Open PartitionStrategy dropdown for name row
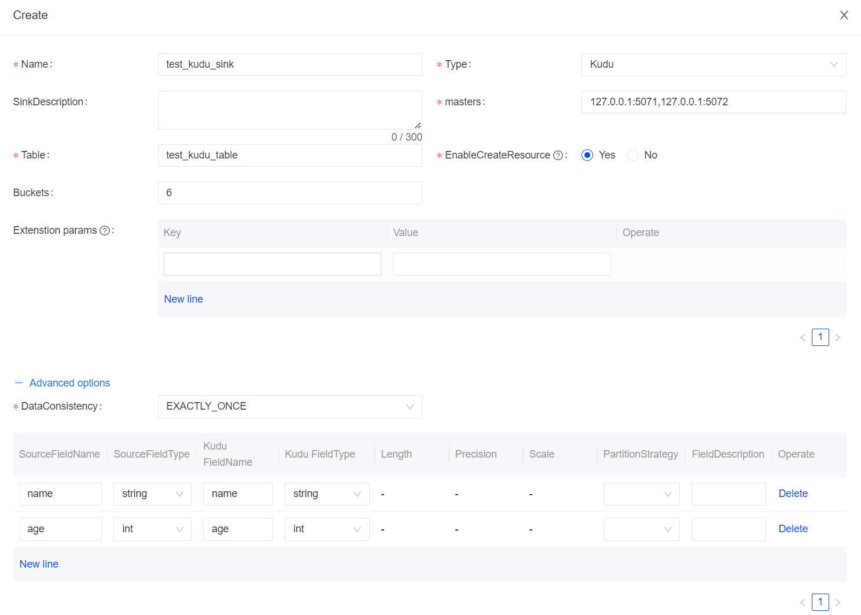Screen dimensions: 861x615 point(641,494)
